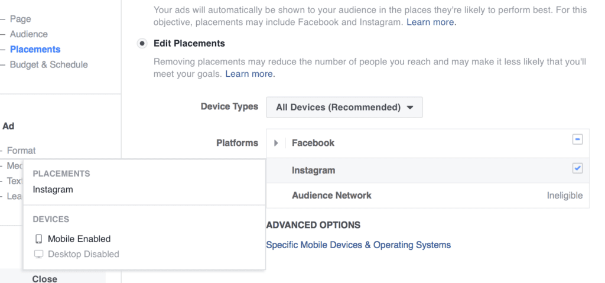Viewport: 605px width, 283px height.
Task: Click the Audience Network row label
Action: [331, 196]
